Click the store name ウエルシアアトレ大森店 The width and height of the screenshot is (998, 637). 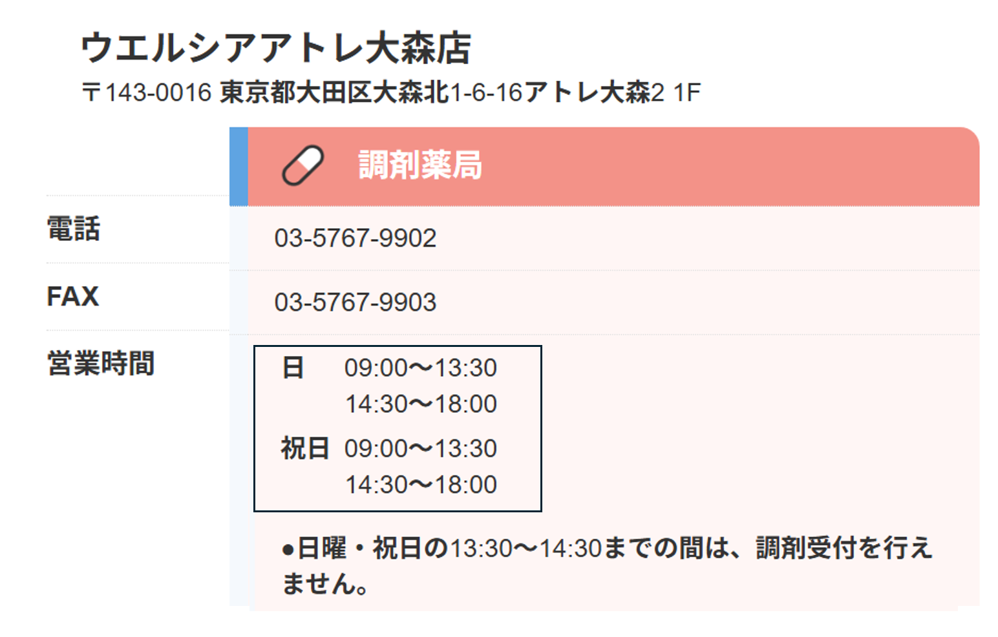[276, 48]
